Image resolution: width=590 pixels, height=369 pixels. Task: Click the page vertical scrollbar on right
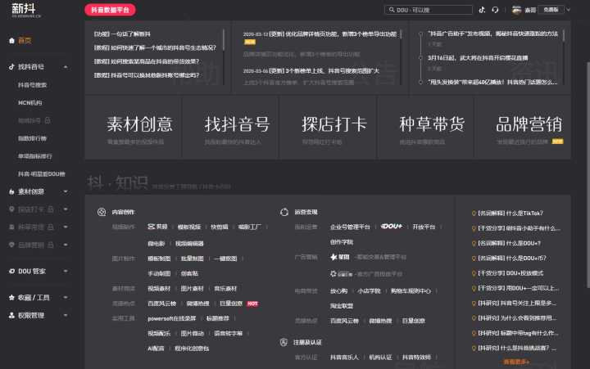click(588, 175)
